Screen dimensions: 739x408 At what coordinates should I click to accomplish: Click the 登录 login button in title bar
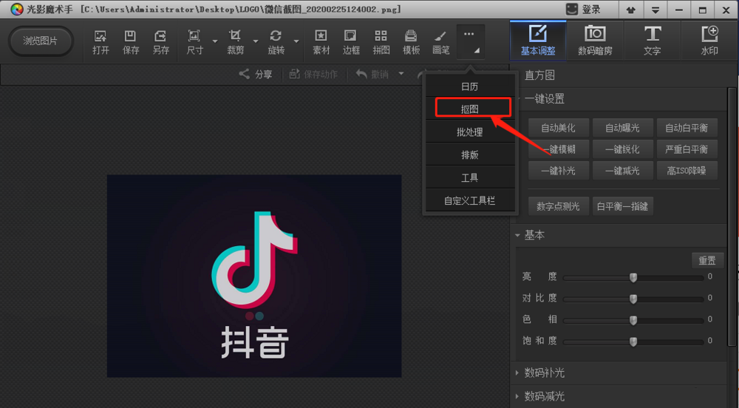click(584, 10)
